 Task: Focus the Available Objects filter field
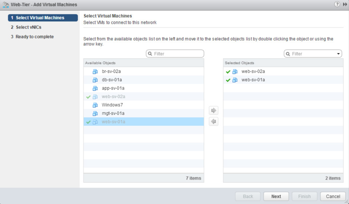(x=177, y=54)
